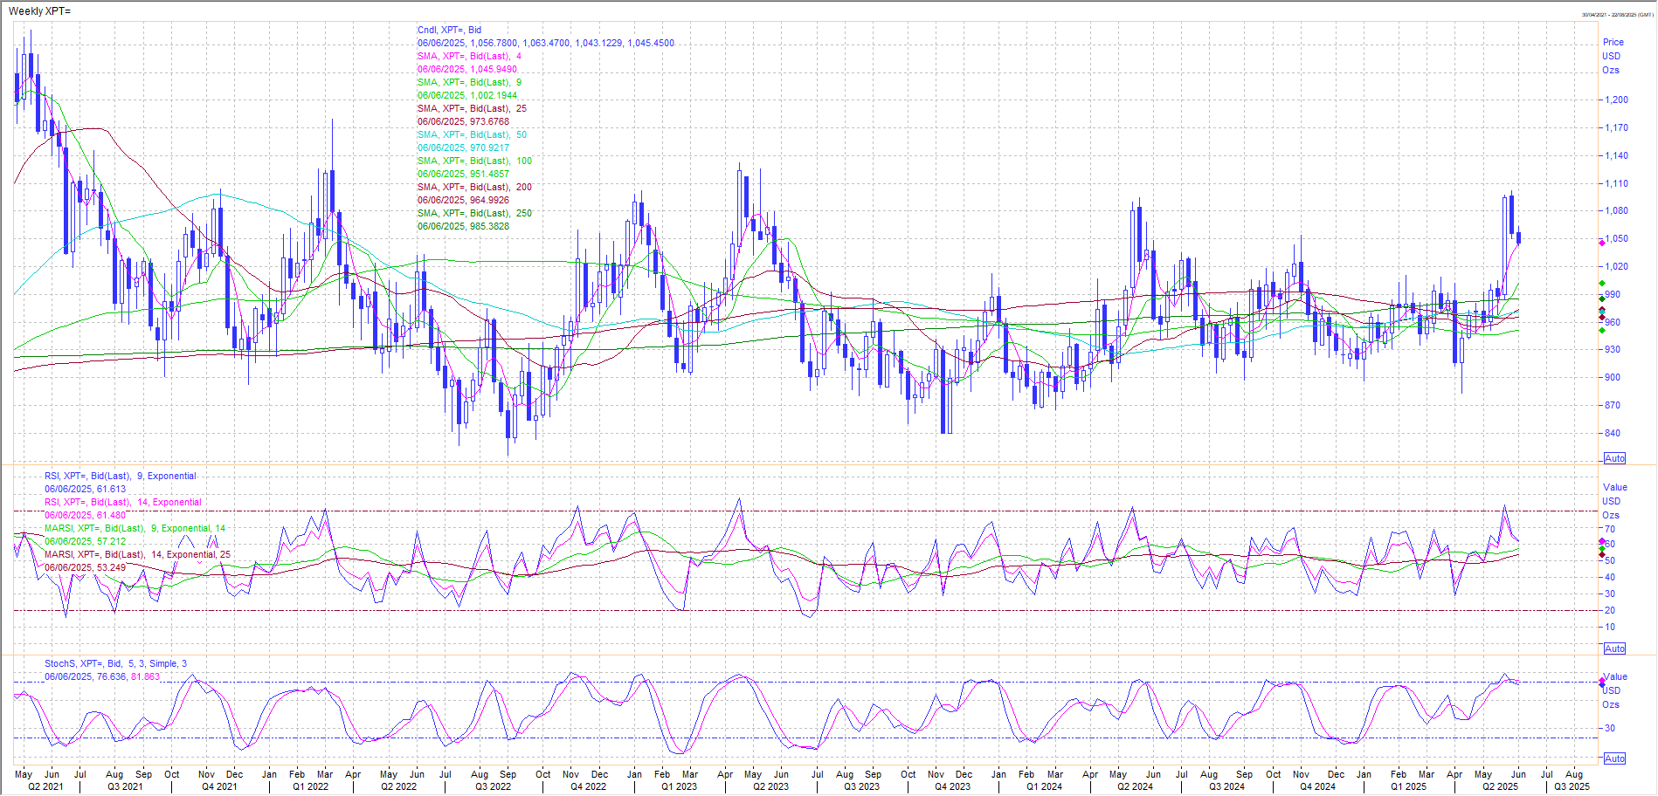Click the Auto scale button in price panel

(1614, 458)
